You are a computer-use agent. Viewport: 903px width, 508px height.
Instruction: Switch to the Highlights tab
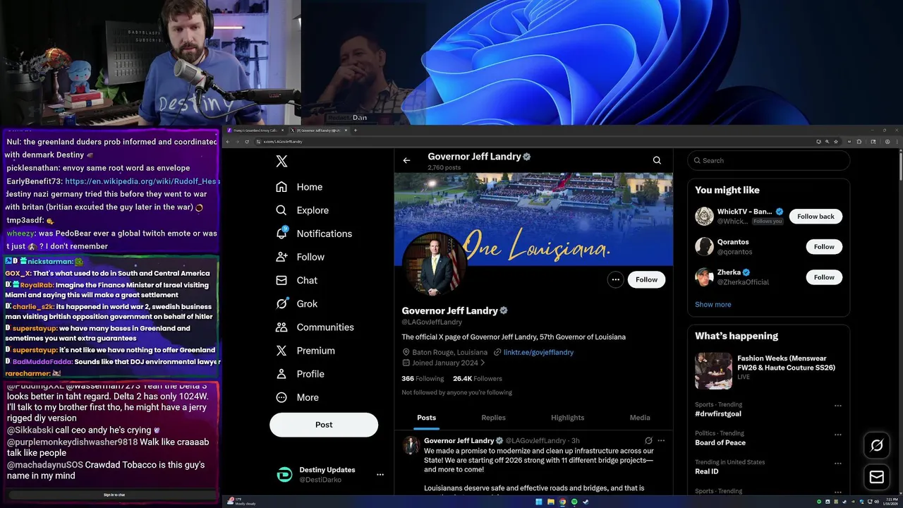(567, 418)
